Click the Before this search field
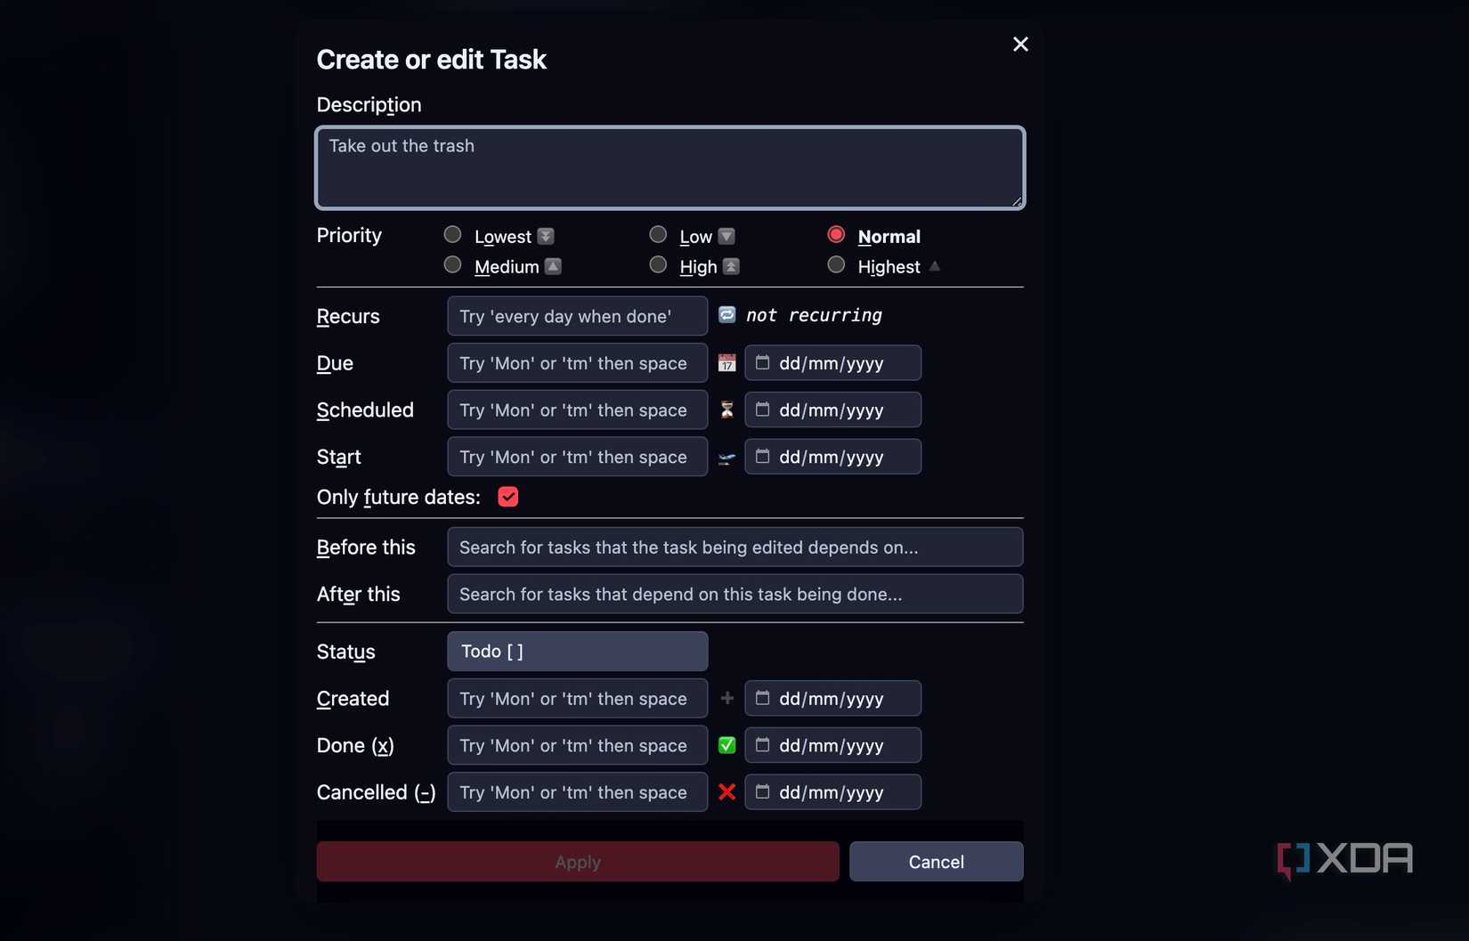The width and height of the screenshot is (1469, 941). click(x=734, y=547)
